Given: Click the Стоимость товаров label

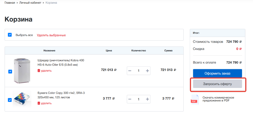Looking at the screenshot, I should point(208,42).
